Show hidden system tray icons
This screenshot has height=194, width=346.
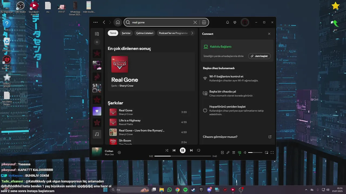[306, 190]
